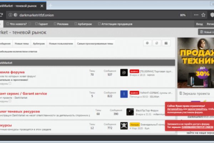Click the site info icon in address bar

click(10, 15)
